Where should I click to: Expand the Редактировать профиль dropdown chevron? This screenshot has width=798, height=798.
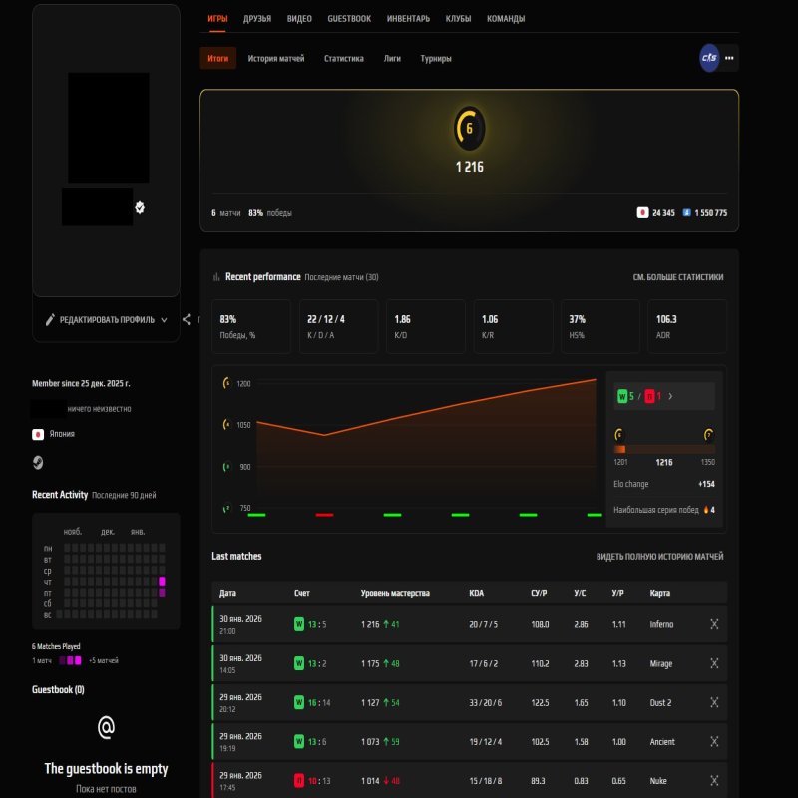[x=163, y=320]
